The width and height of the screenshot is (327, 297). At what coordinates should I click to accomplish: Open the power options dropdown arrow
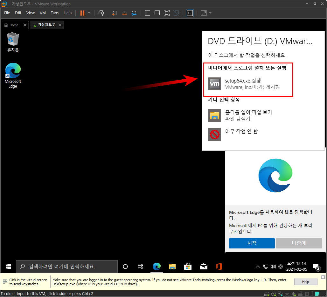tap(89, 13)
